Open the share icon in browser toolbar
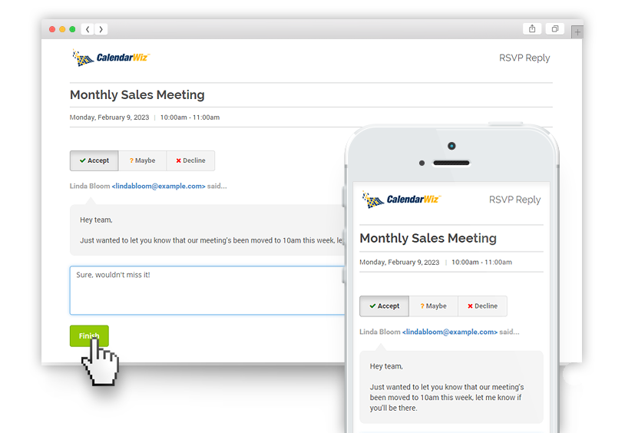The image size is (625, 433). coord(532,28)
